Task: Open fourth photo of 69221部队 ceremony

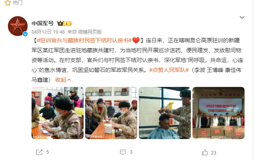Action: click(219, 113)
